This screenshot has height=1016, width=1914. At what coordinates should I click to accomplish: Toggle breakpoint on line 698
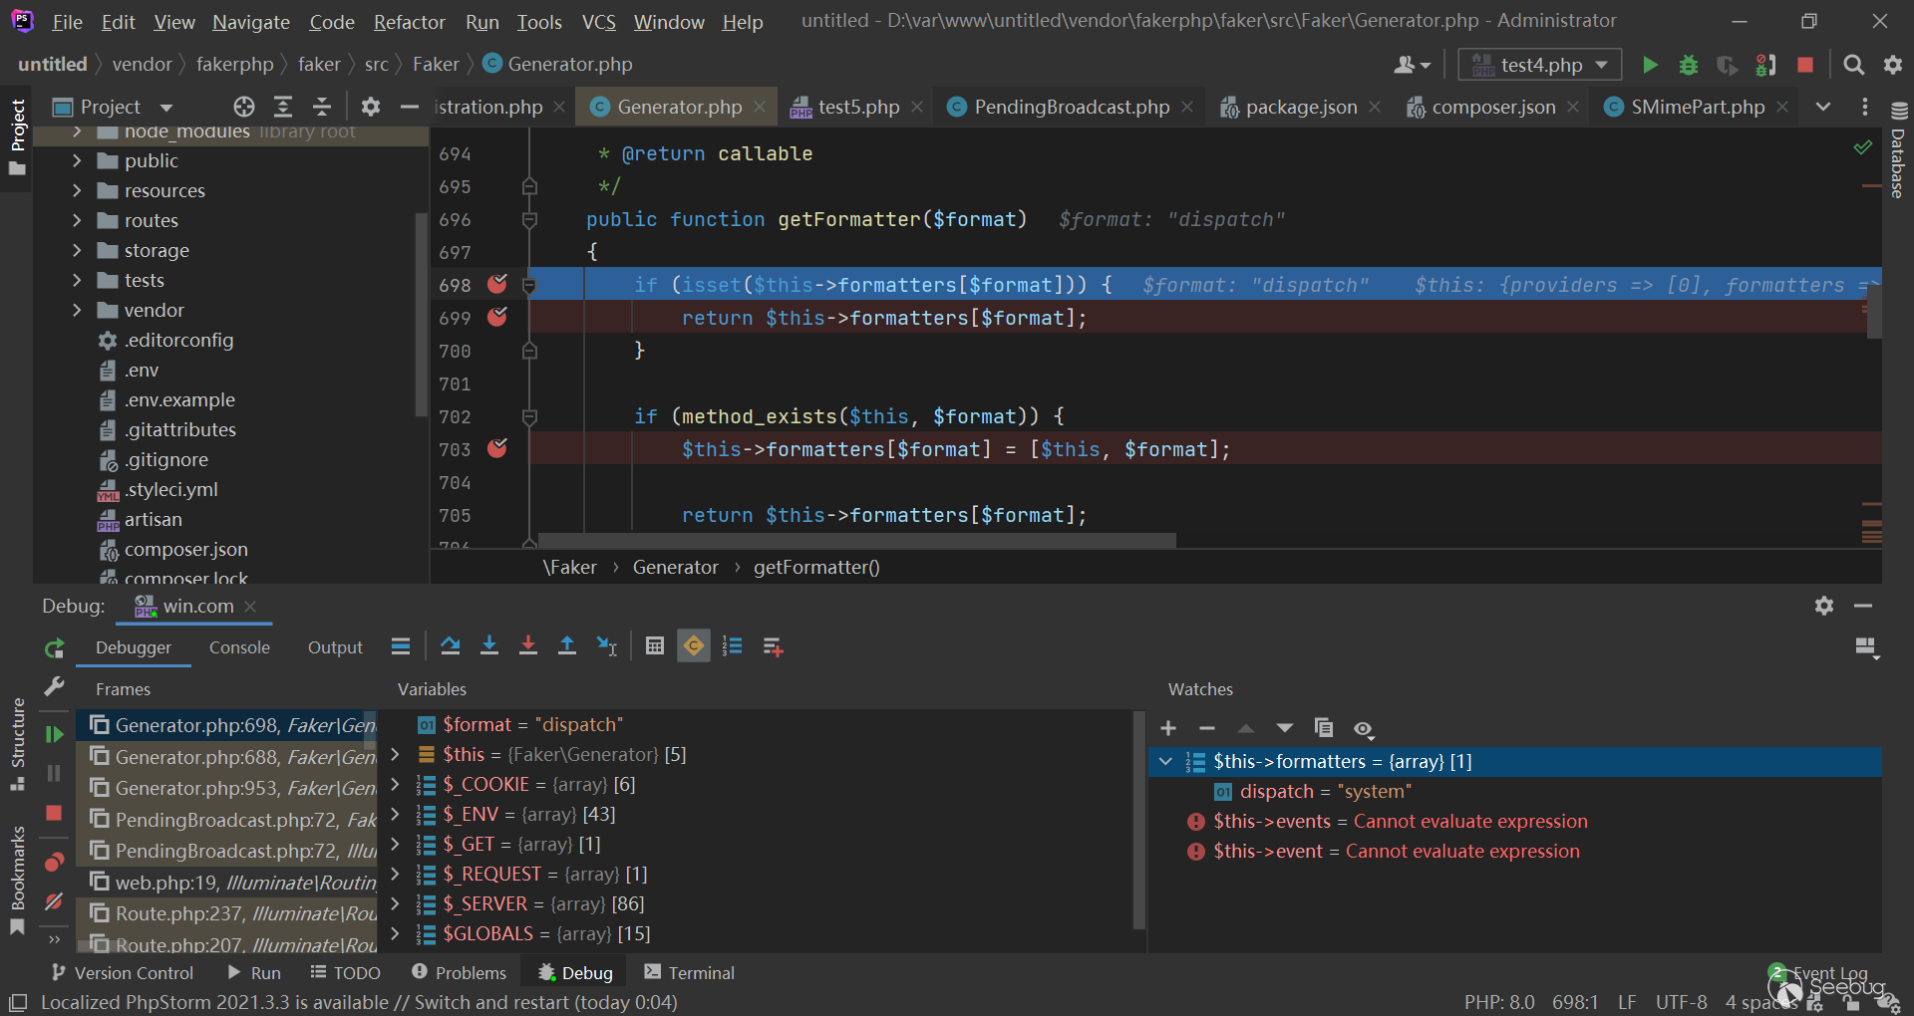[496, 285]
